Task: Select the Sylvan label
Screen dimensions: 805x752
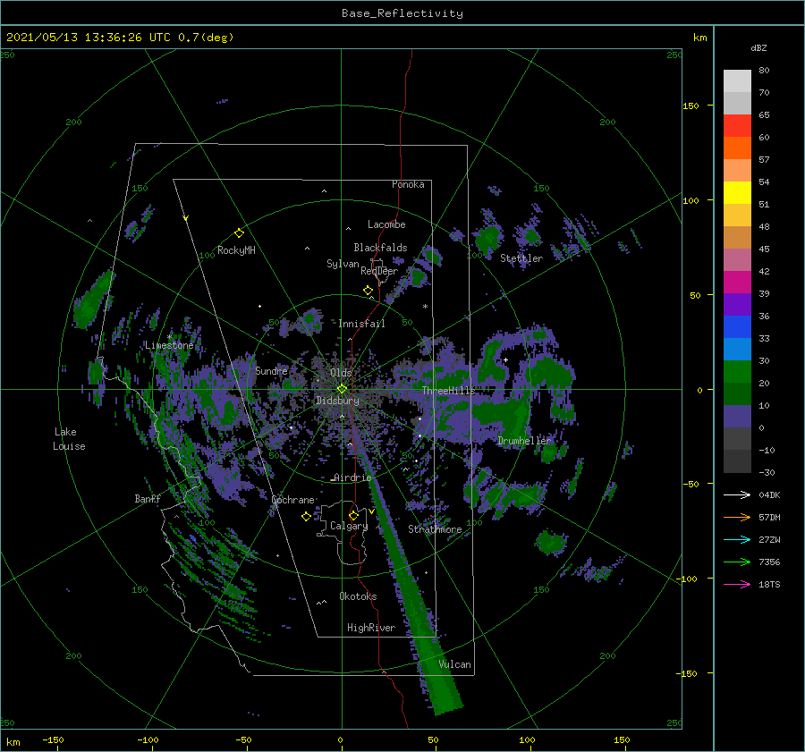Action: coord(343,264)
